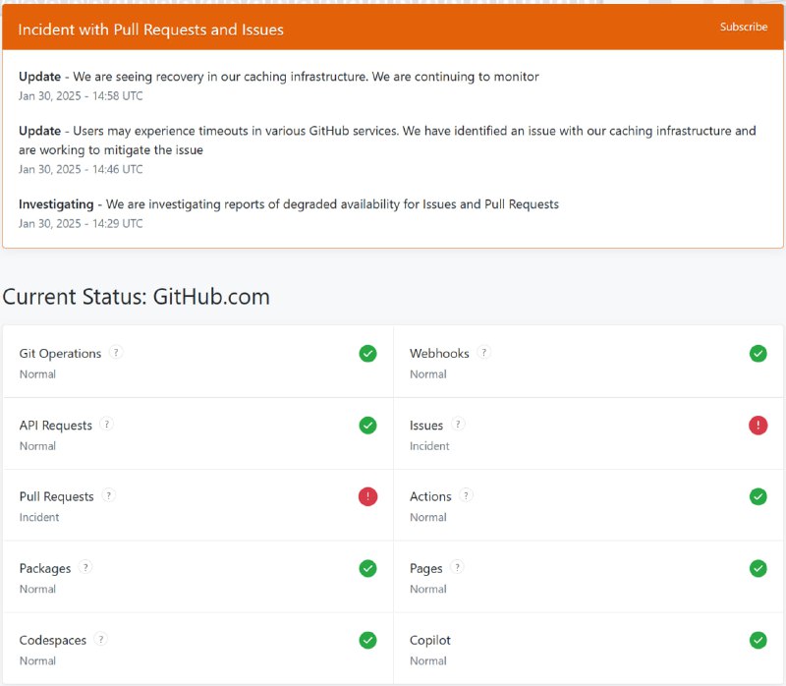Select the Copilot component label
The image size is (786, 686).
(430, 640)
